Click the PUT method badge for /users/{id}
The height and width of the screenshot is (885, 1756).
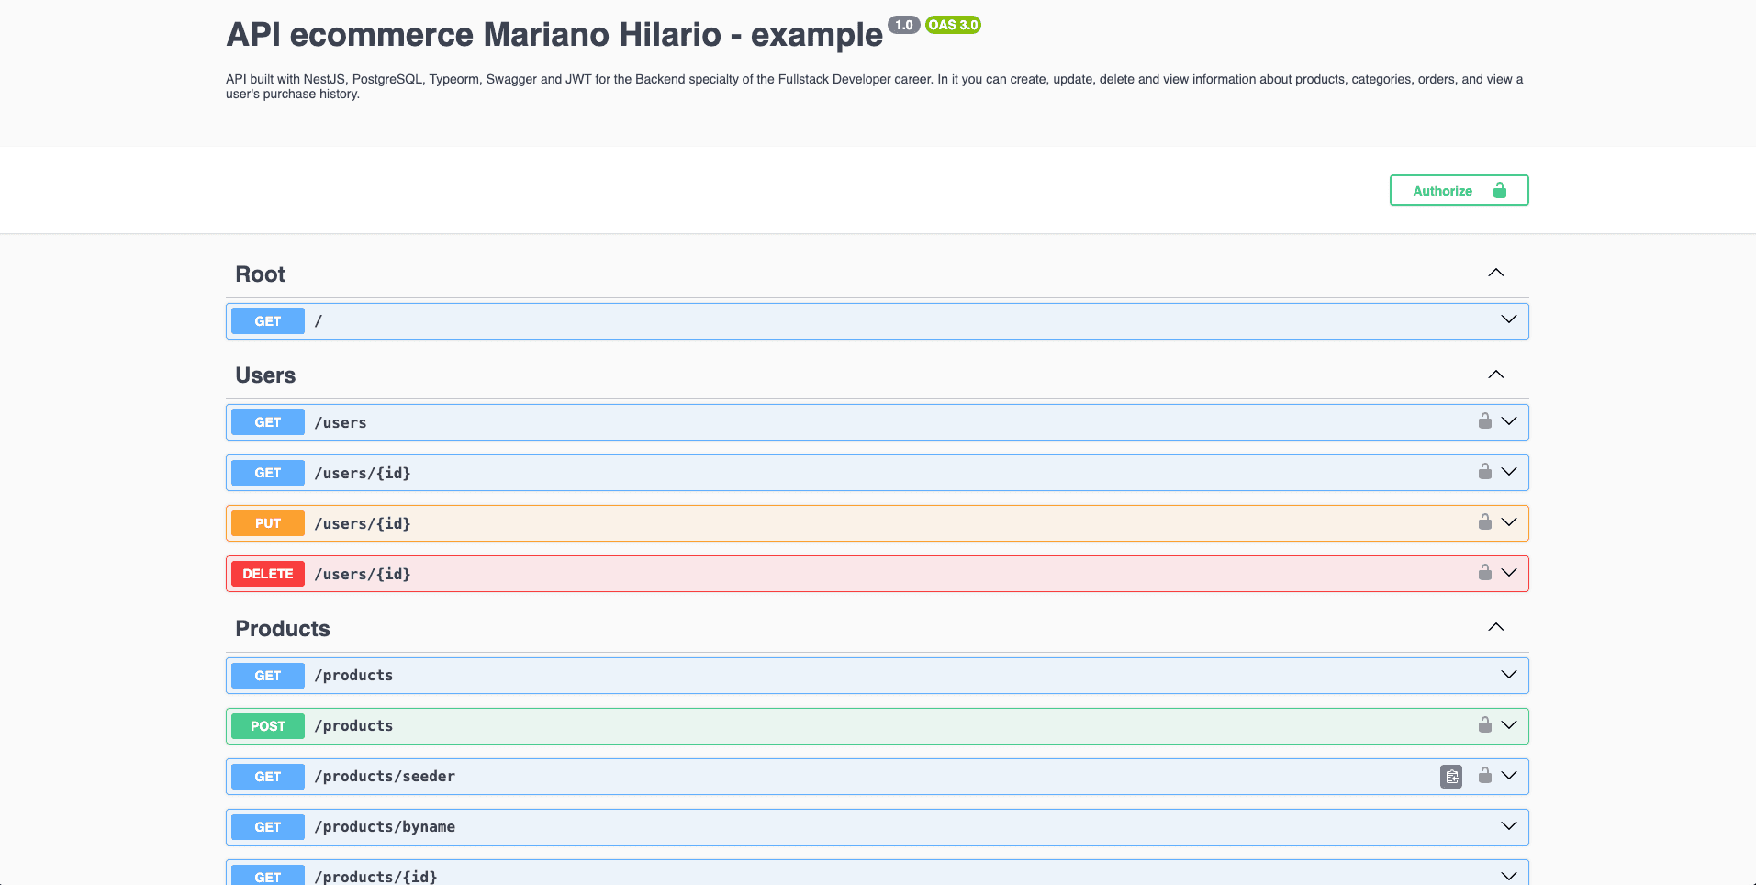click(268, 523)
